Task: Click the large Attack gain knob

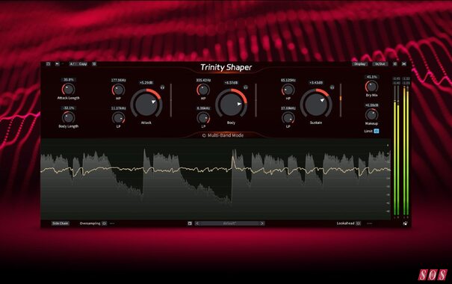Action: click(x=146, y=103)
